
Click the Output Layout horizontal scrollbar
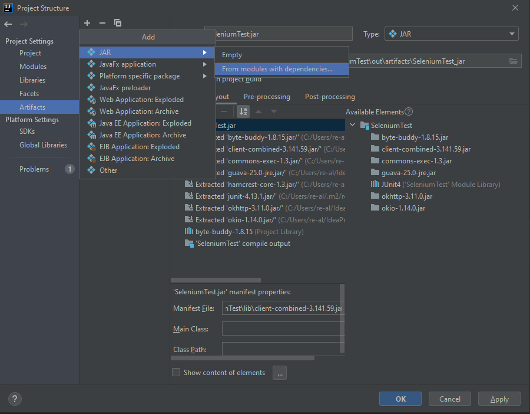(x=216, y=280)
